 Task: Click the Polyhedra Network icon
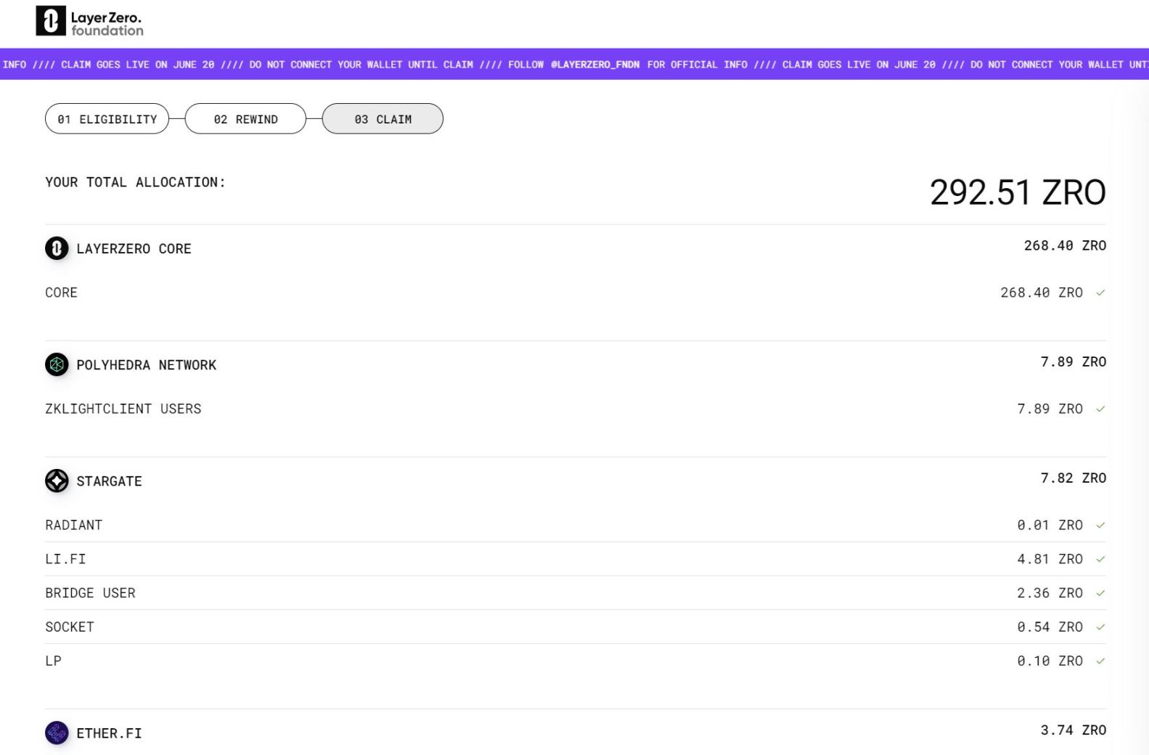click(x=57, y=364)
